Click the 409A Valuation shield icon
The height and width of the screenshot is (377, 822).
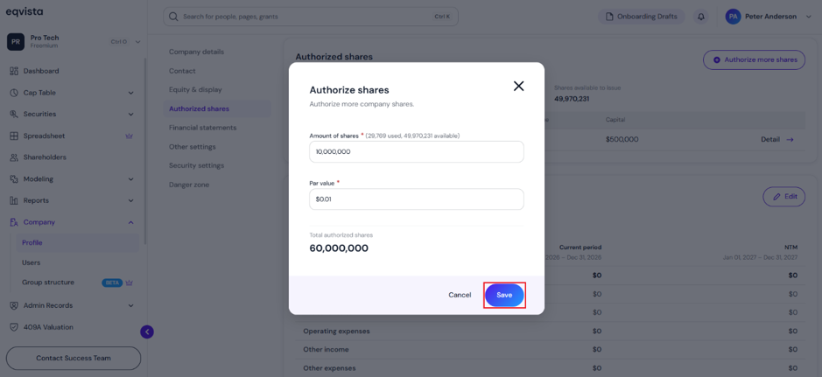pyautogui.click(x=14, y=327)
